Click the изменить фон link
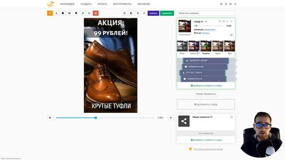This screenshot has height=160, width=285. (185, 35)
